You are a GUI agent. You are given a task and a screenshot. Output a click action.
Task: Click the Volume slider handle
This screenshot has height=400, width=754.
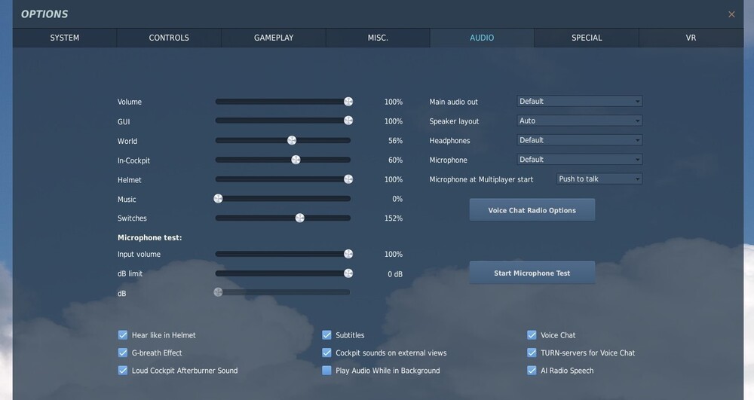point(348,102)
